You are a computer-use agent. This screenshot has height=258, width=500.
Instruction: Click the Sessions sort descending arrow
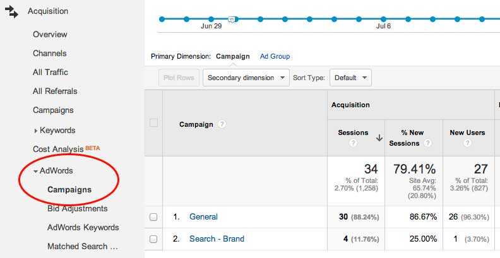[379, 138]
